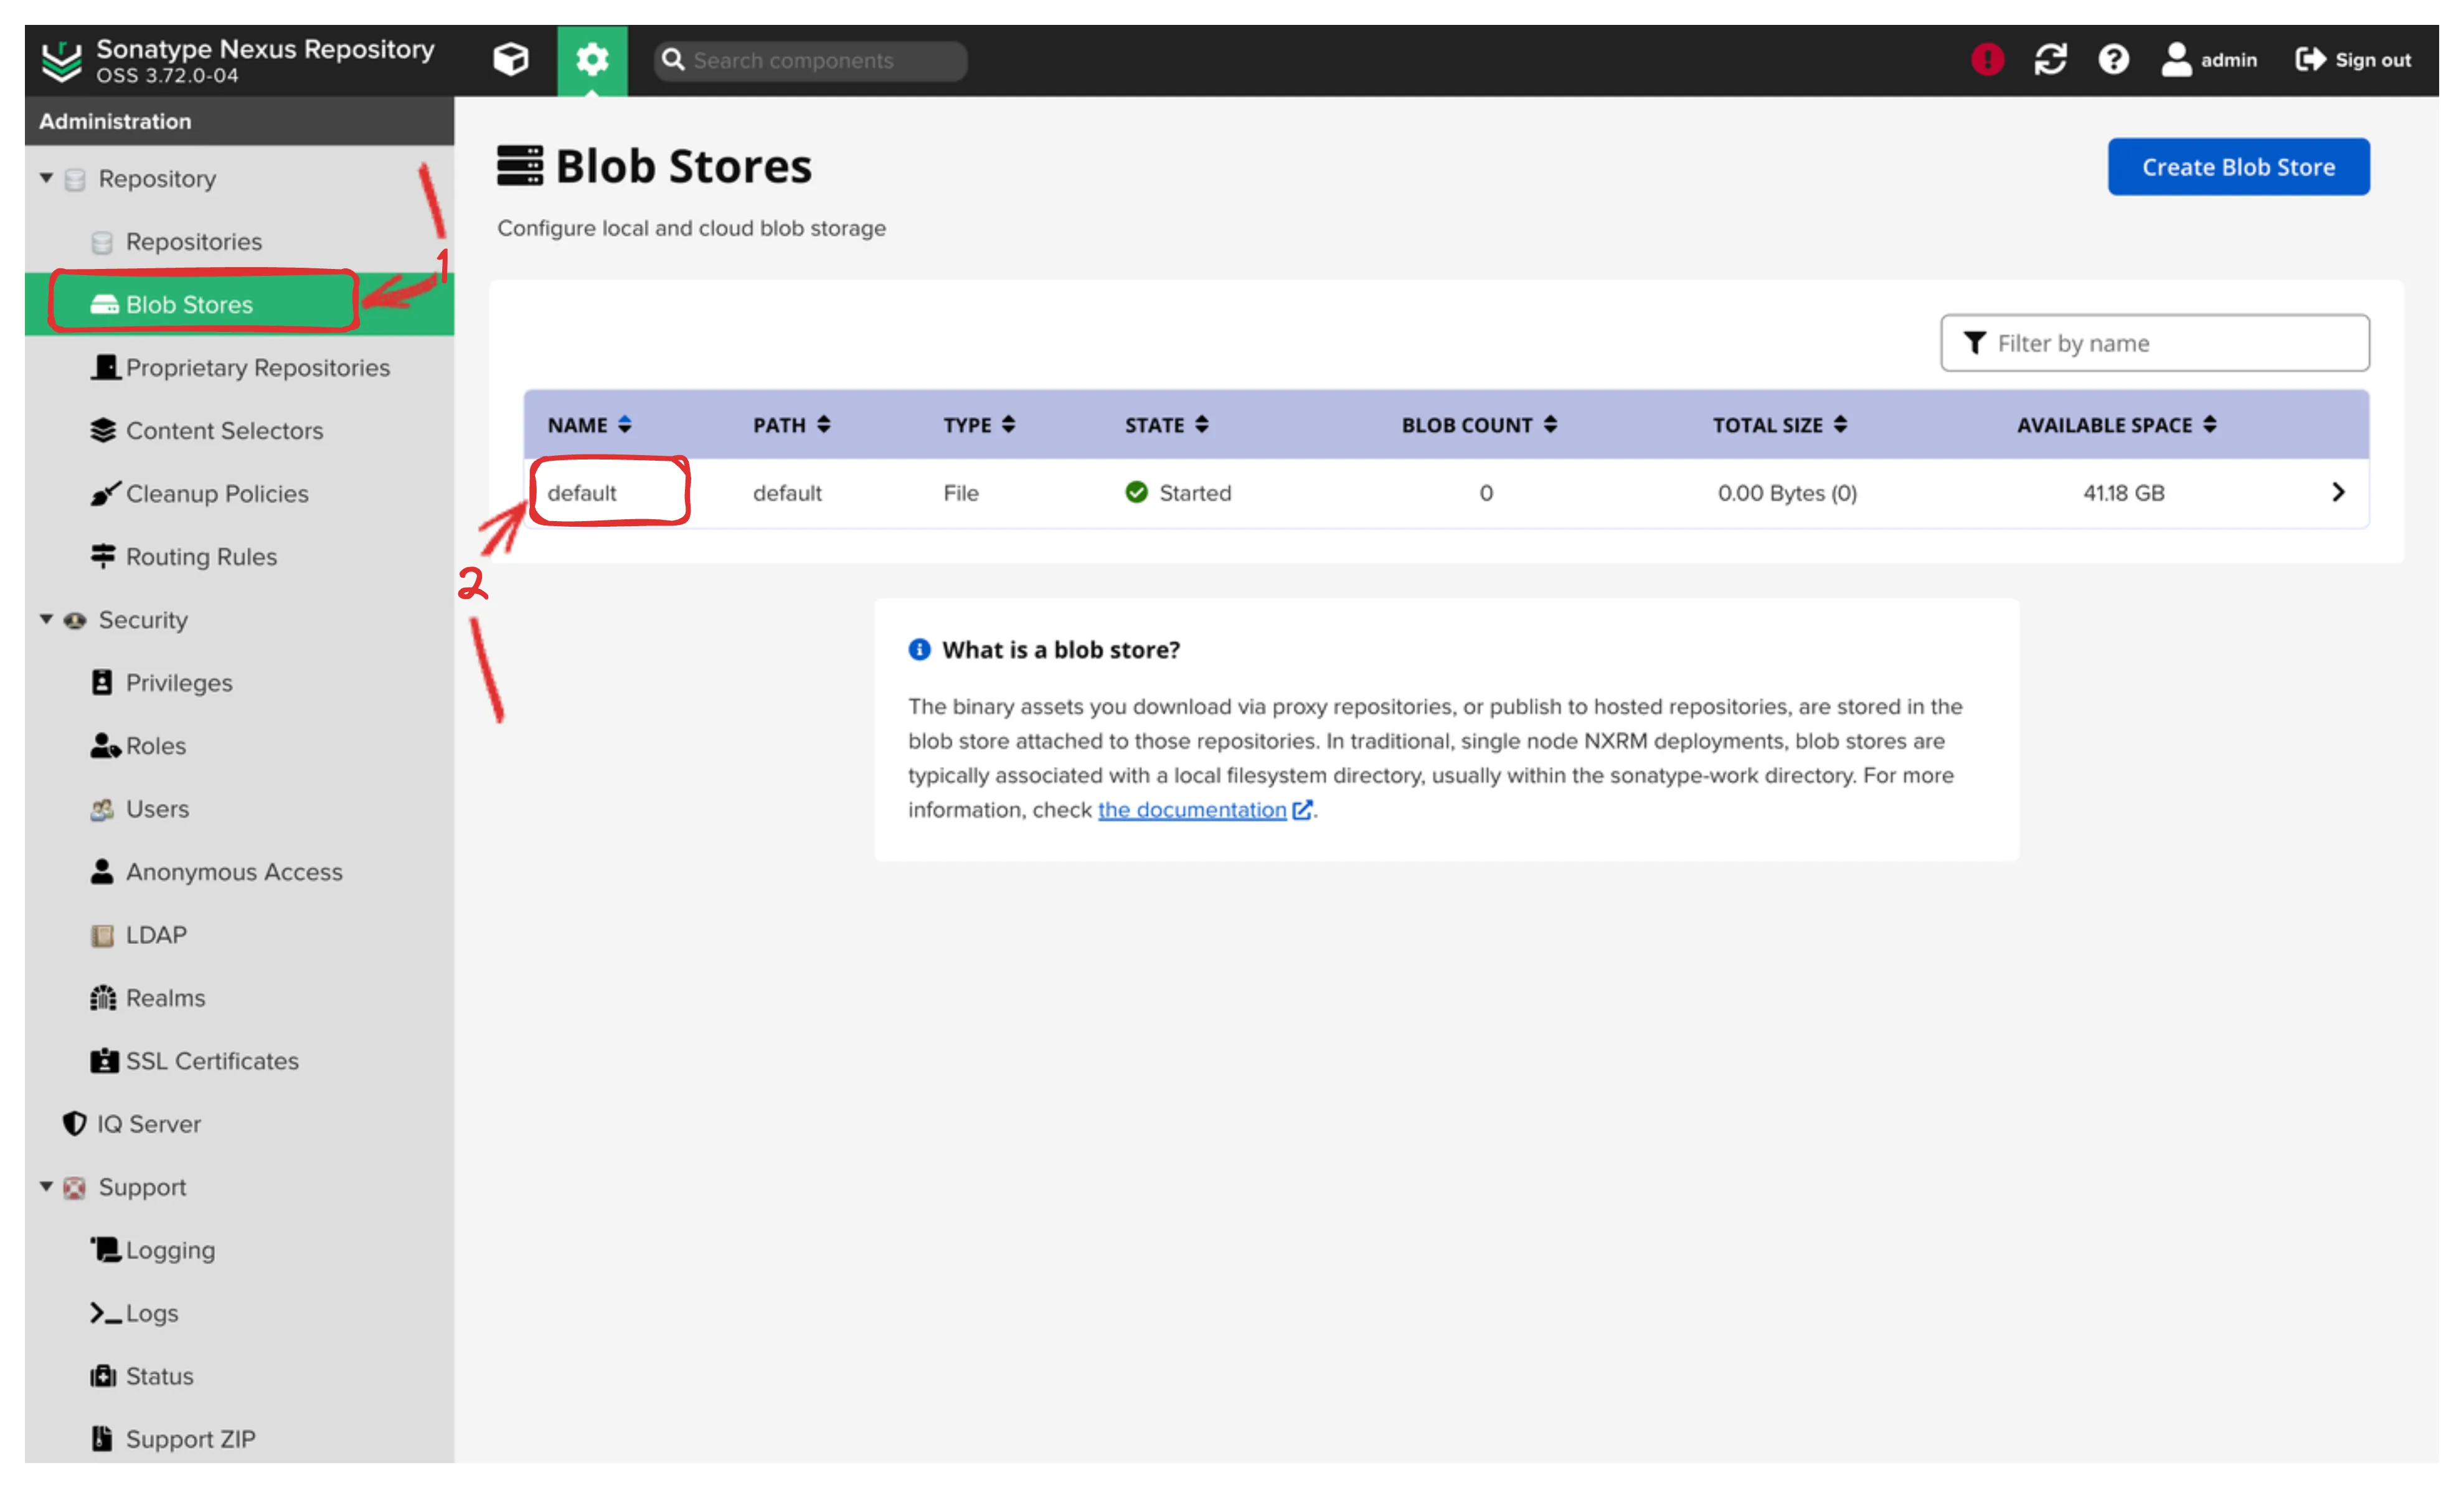
Task: Click the refresh icon in header
Action: coord(2050,60)
